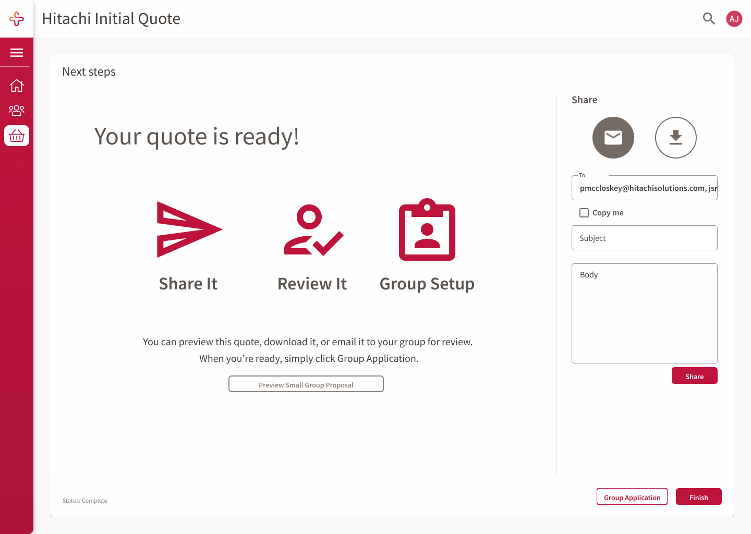Open the hamburger menu in sidebar
This screenshot has height=534, width=751.
click(17, 53)
